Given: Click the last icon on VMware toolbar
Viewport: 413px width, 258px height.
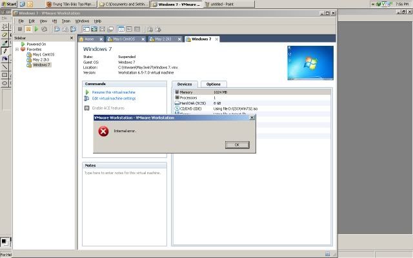Looking at the screenshot, I should (158, 29).
